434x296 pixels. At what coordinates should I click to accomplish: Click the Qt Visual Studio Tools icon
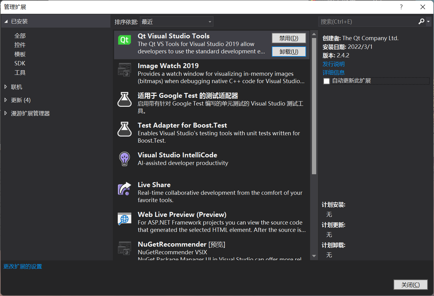124,40
